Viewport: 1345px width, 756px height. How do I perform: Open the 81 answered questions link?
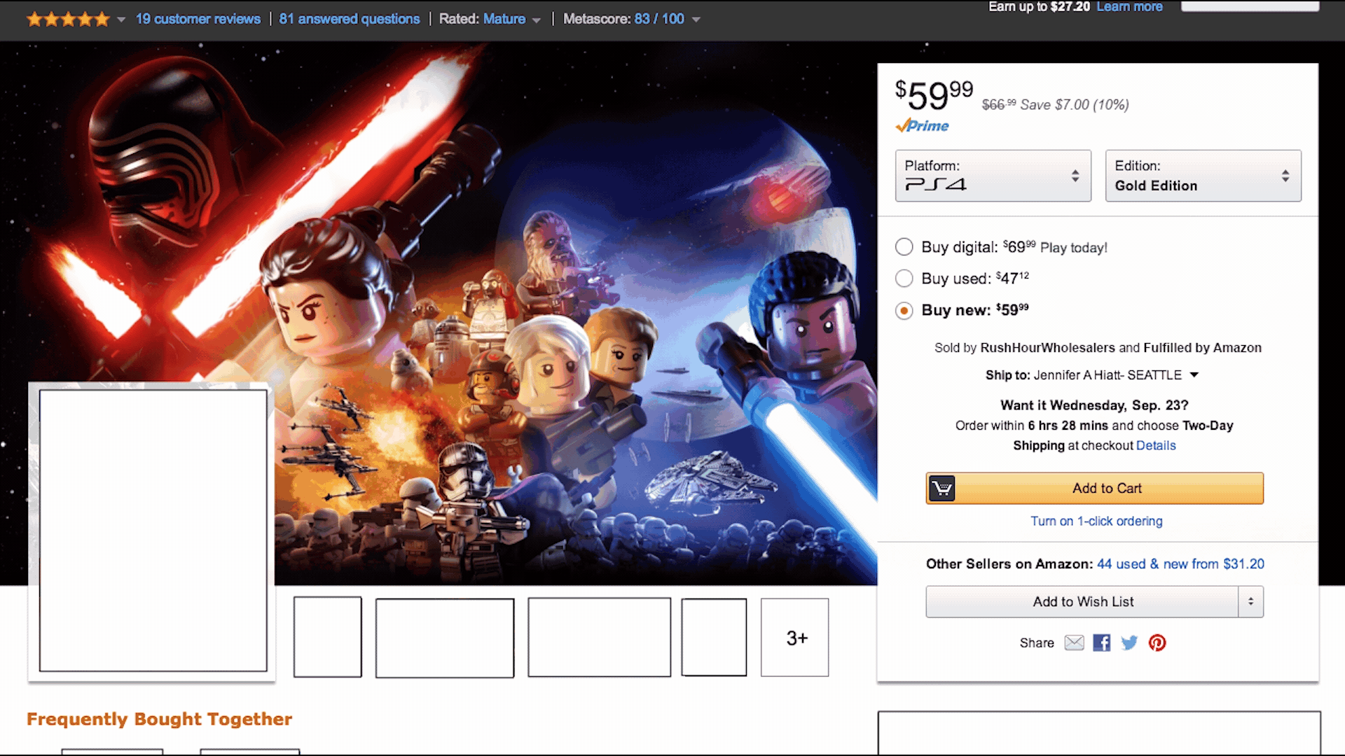(x=350, y=19)
